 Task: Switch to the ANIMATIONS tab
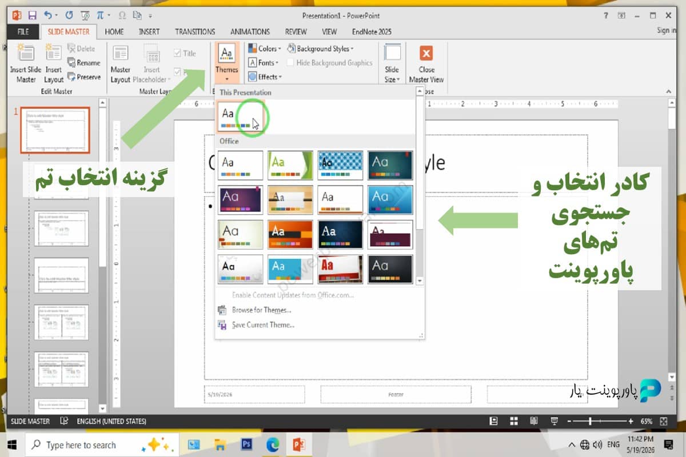[x=250, y=31]
